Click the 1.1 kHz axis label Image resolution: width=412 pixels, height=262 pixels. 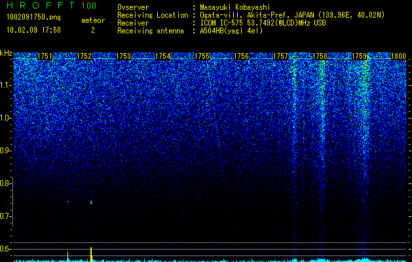pyautogui.click(x=5, y=85)
